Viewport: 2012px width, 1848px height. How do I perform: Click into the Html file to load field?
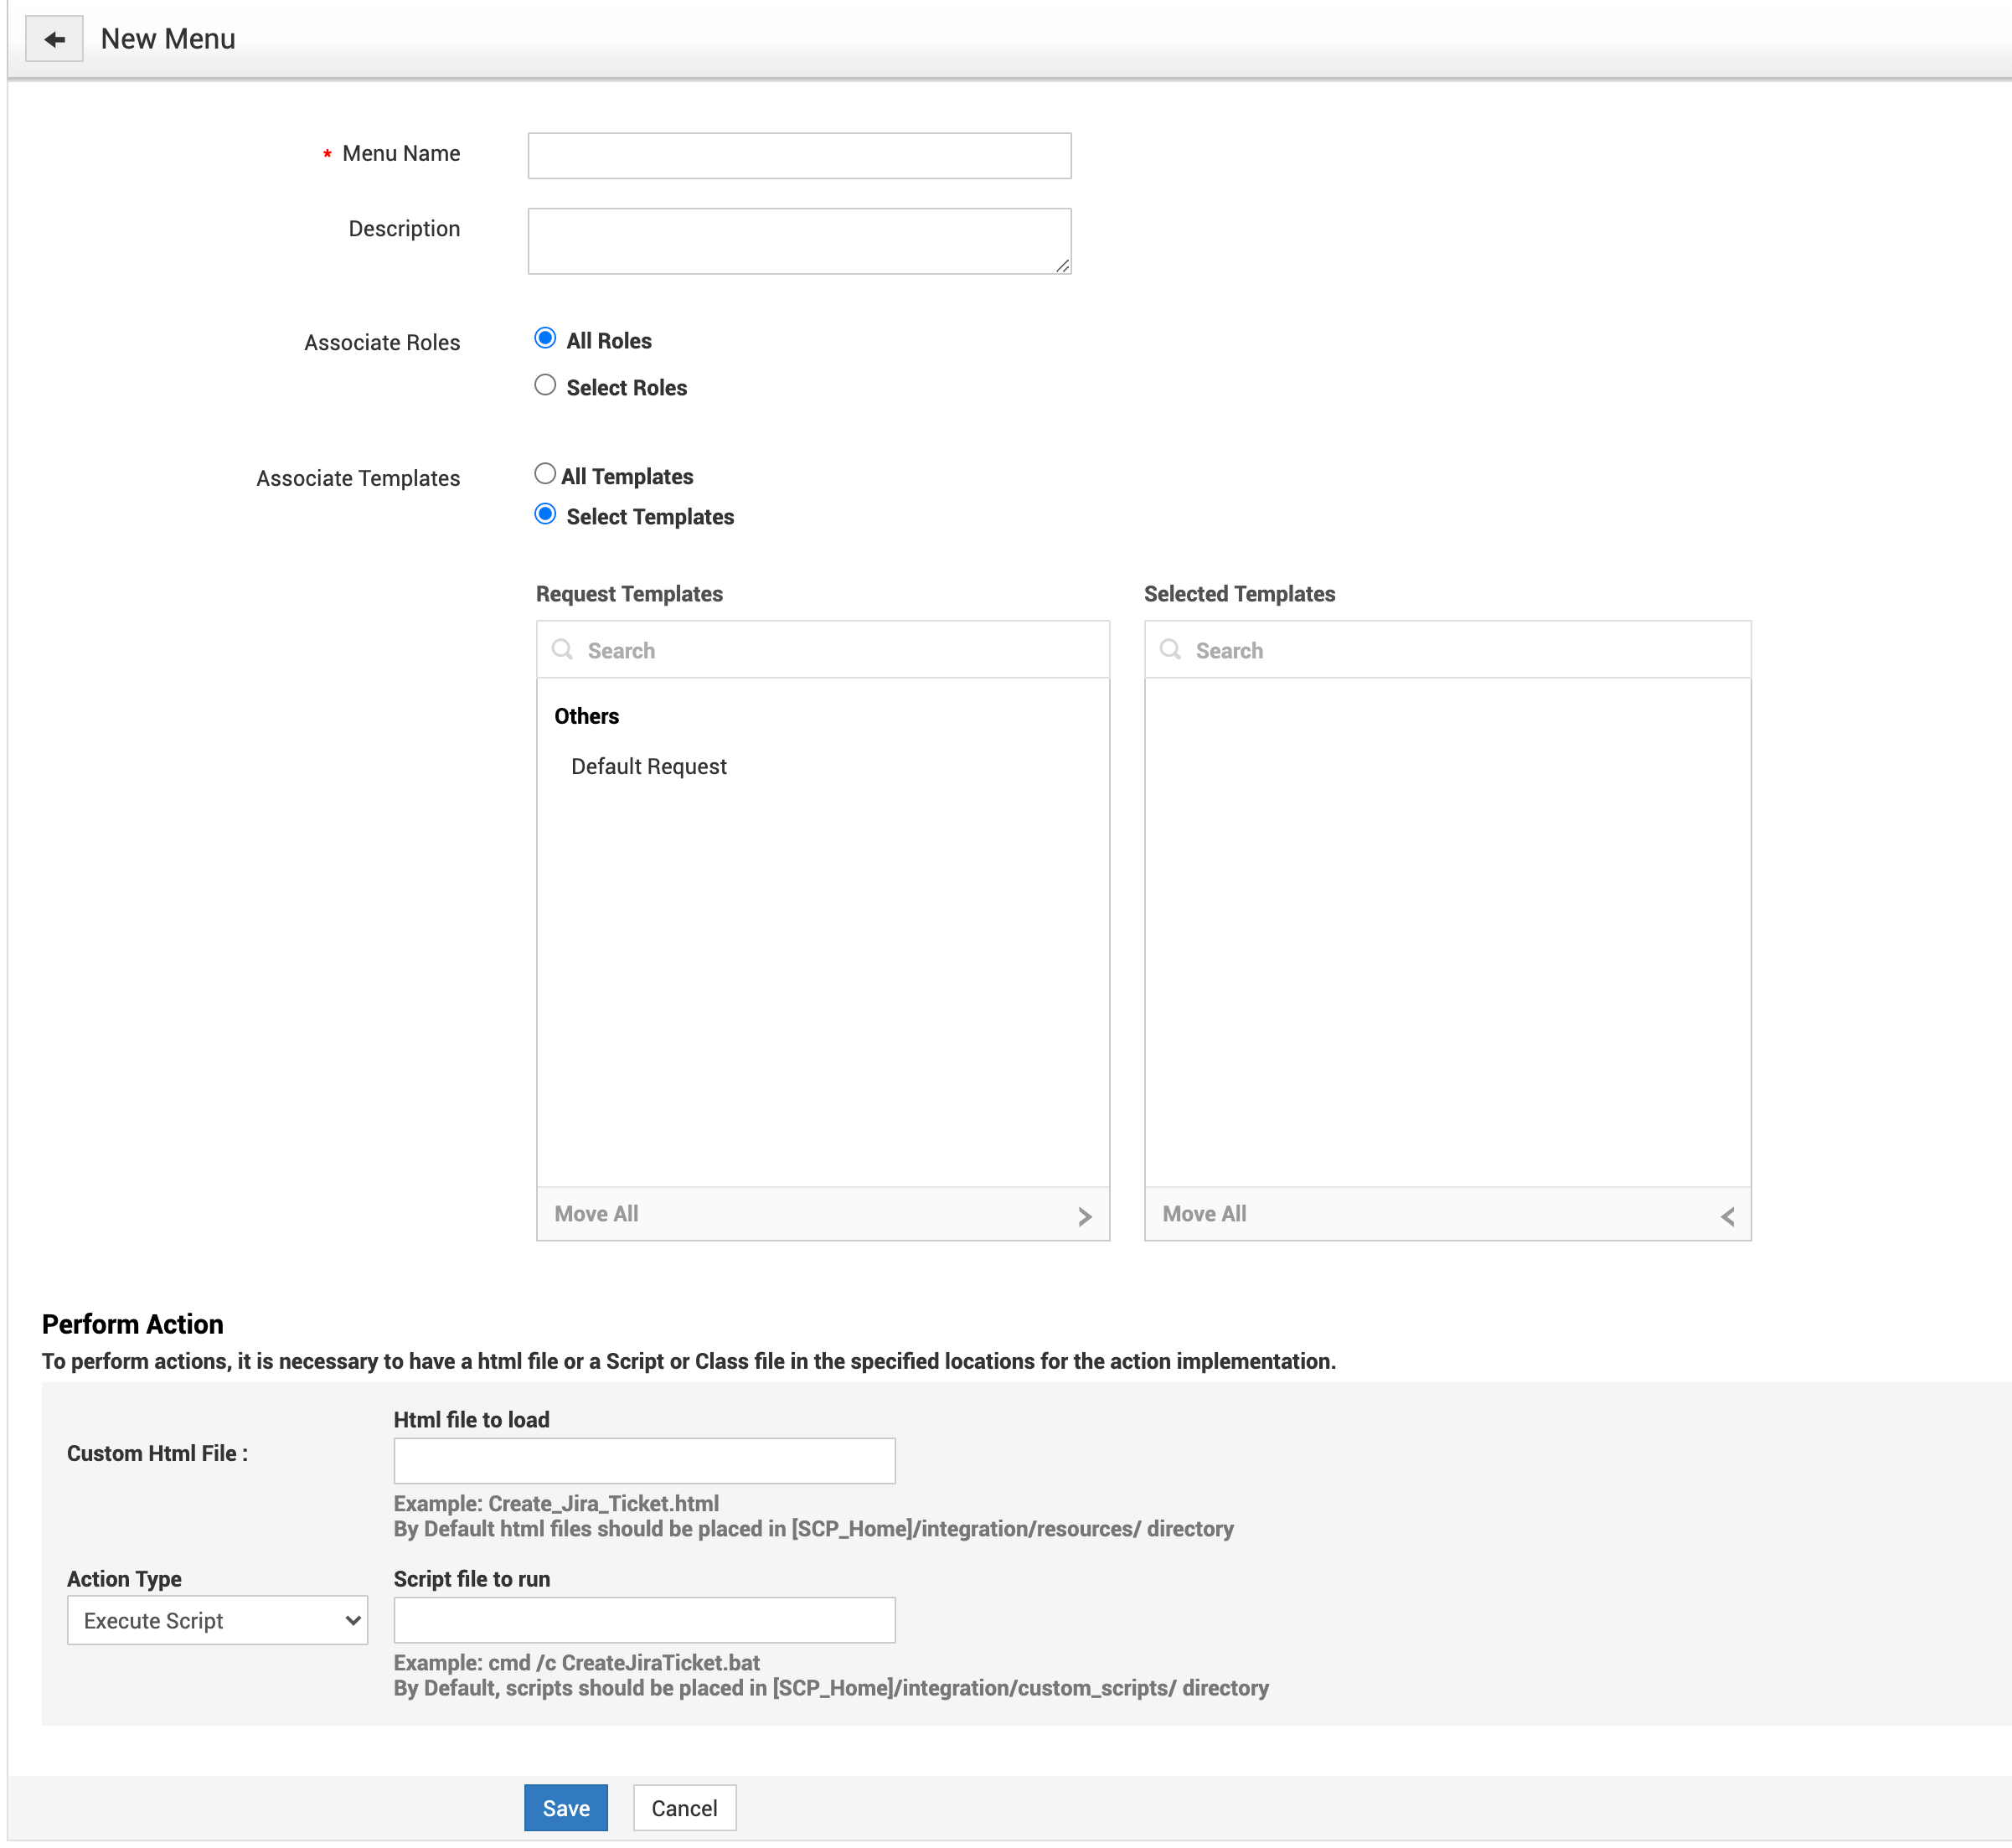(644, 1461)
